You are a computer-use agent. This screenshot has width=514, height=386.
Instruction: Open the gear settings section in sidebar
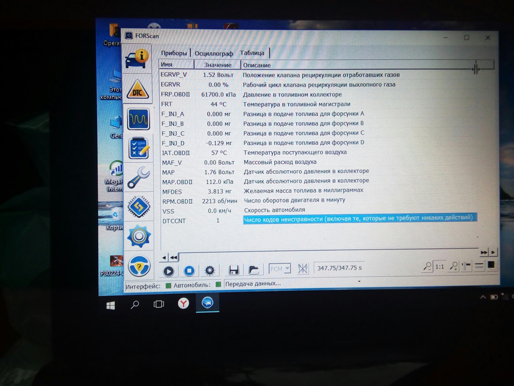click(139, 236)
